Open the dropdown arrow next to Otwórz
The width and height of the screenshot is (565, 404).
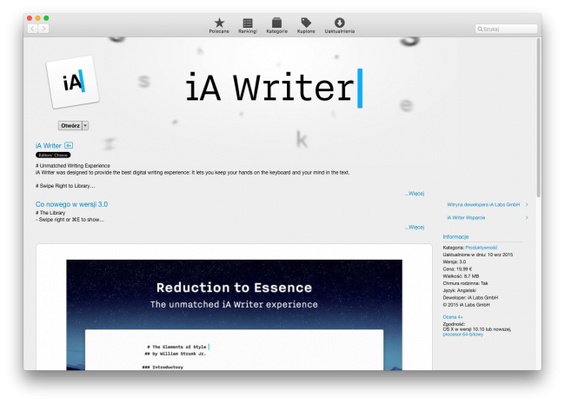coord(85,126)
